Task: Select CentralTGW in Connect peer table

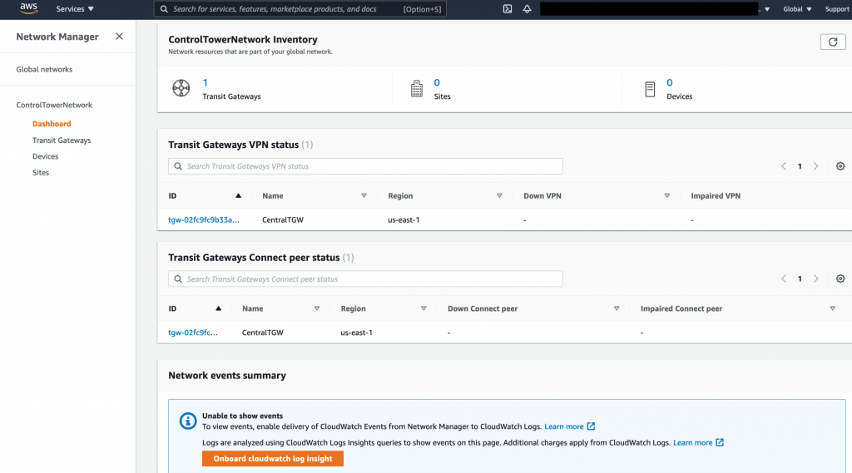Action: [262, 333]
